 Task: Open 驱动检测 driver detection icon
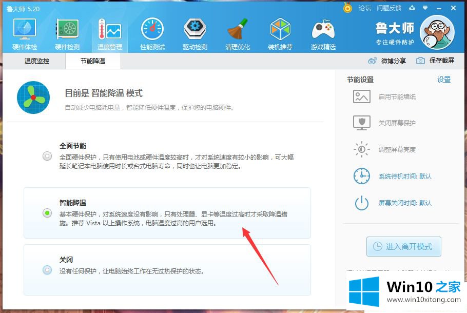click(195, 29)
